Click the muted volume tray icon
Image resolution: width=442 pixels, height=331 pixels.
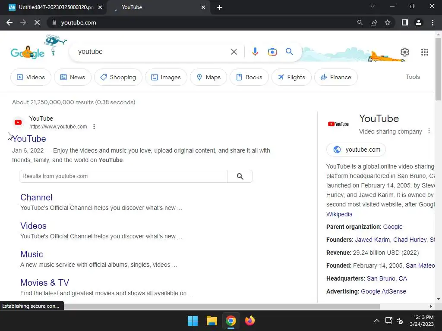click(x=400, y=321)
